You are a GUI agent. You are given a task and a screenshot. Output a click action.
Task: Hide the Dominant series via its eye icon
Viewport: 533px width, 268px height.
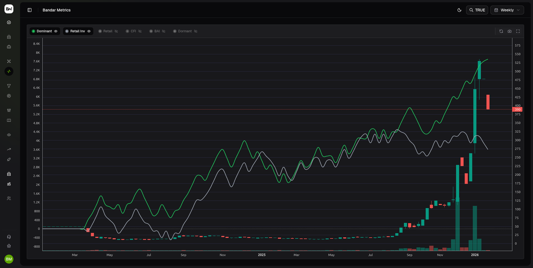[56, 32]
